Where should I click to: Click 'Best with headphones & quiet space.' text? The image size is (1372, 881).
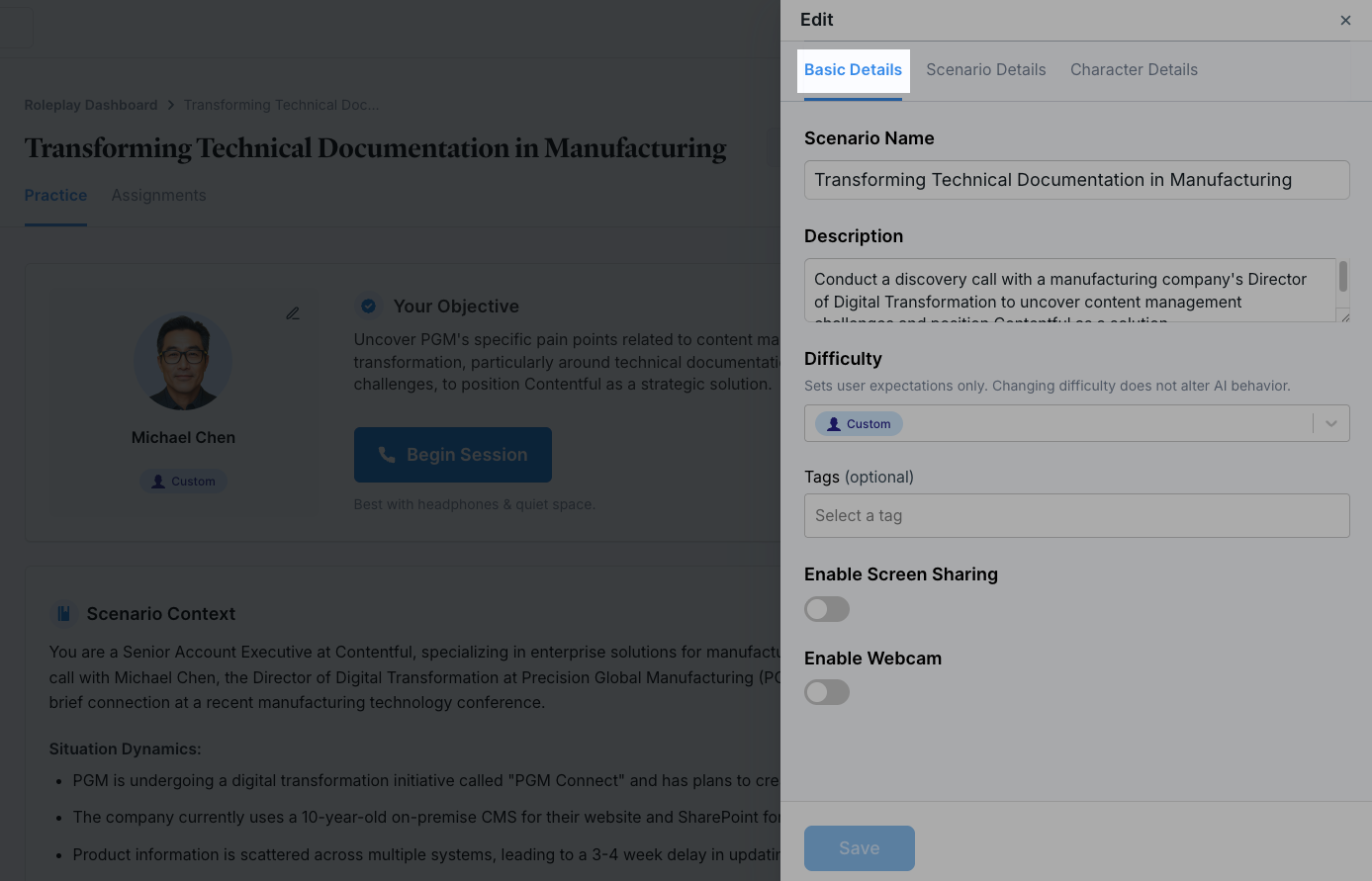pos(475,504)
